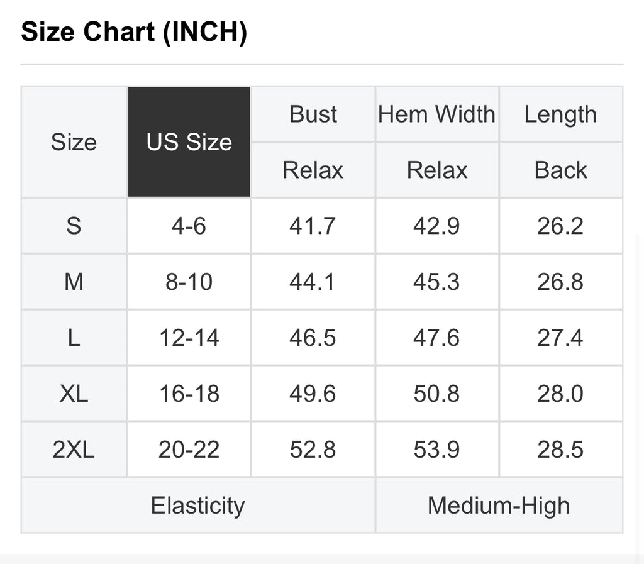The height and width of the screenshot is (564, 644).
Task: Select the M size row label
Action: click(x=74, y=282)
